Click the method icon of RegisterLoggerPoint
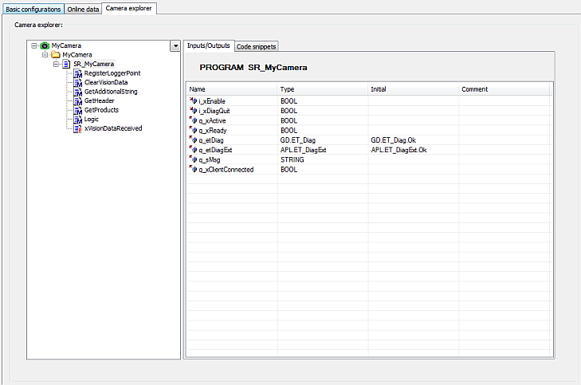 (x=78, y=73)
